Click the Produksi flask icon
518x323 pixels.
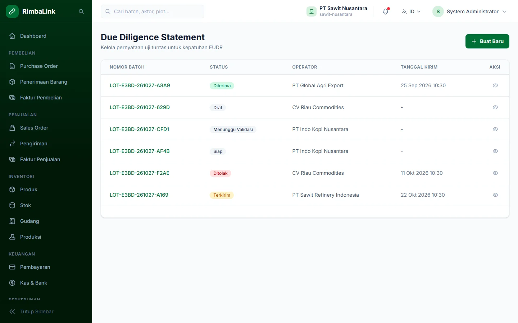tap(12, 237)
